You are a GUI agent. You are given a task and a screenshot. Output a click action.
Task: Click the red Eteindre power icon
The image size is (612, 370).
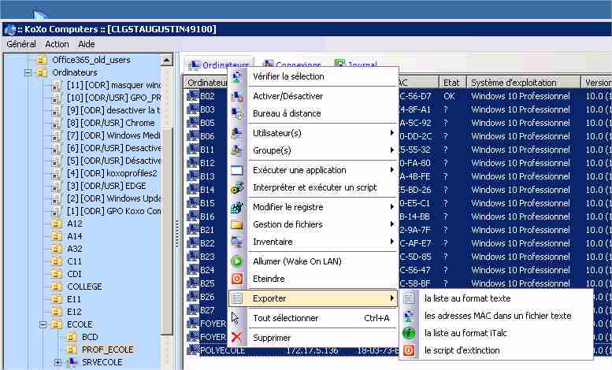pos(237,279)
